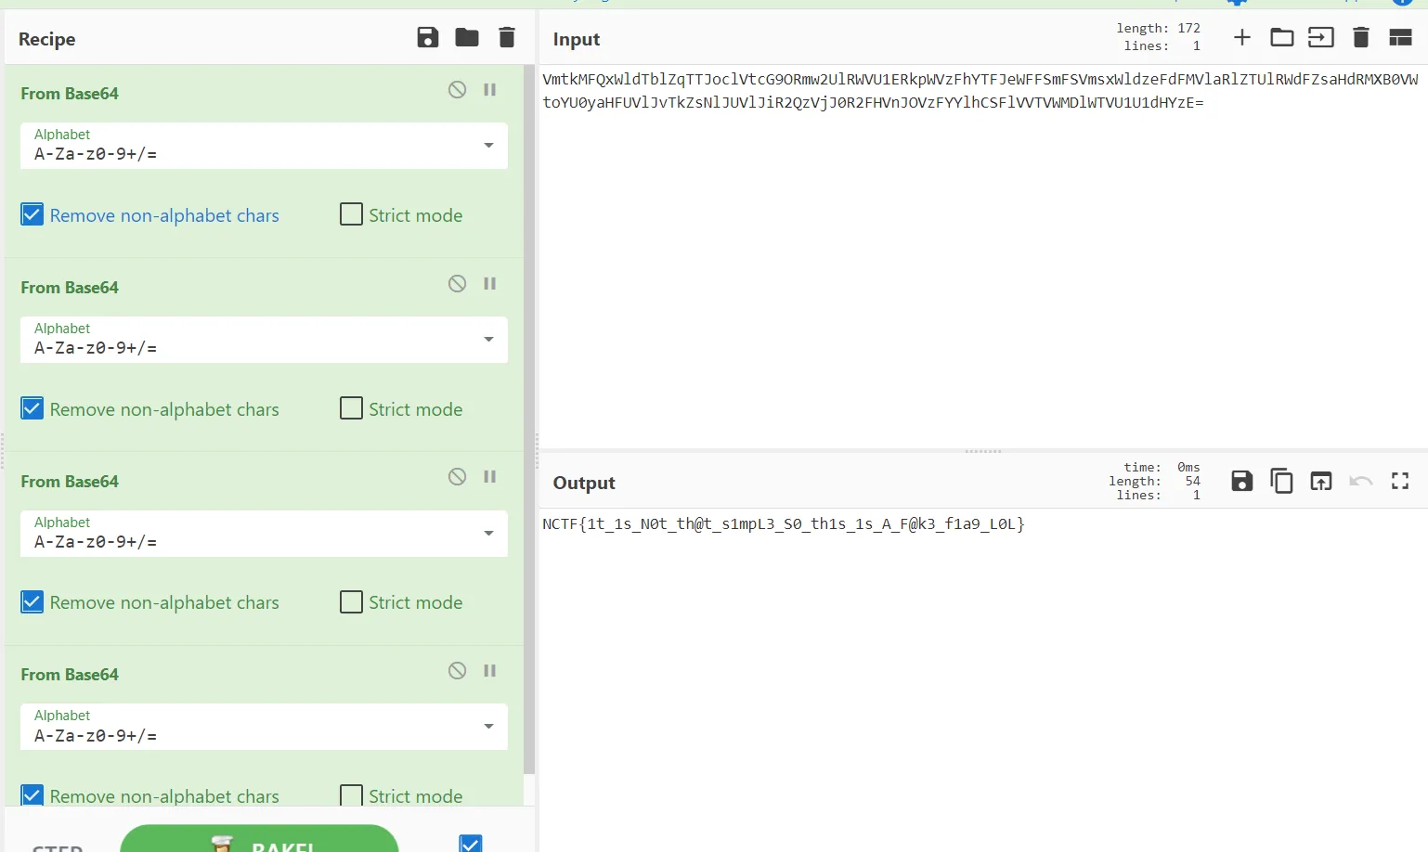Screen dimensions: 1428x852
Task: Set breakpoint on second From Base64 operation
Action: tap(490, 284)
